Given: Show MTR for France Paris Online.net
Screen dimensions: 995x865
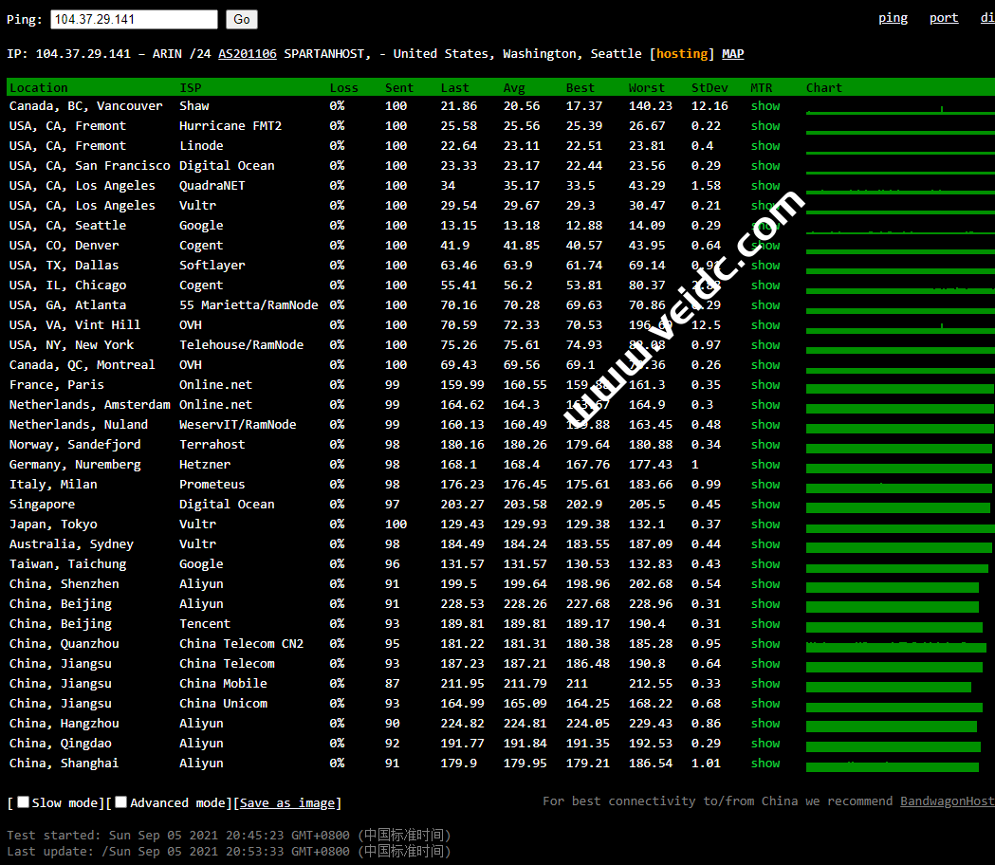Looking at the screenshot, I should [765, 385].
